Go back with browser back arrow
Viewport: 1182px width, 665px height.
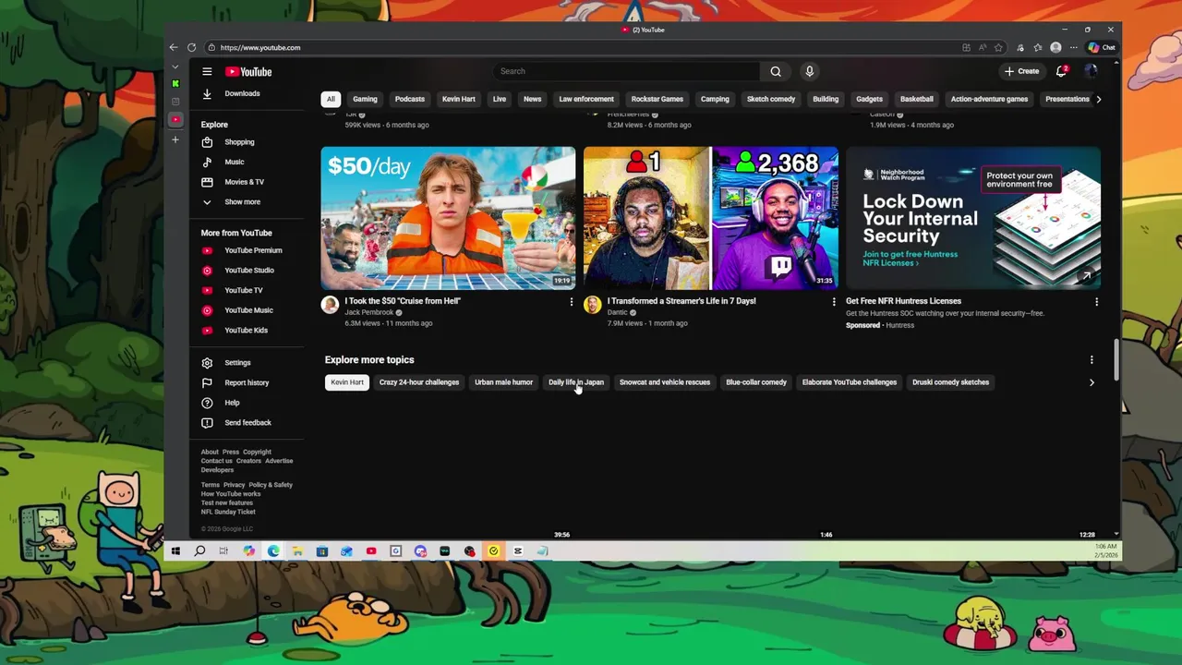click(174, 47)
